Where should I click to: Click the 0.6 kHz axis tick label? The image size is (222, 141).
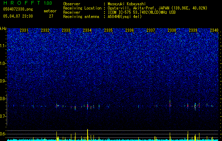(x=3, y=134)
